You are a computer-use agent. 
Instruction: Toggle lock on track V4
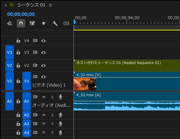18,41
